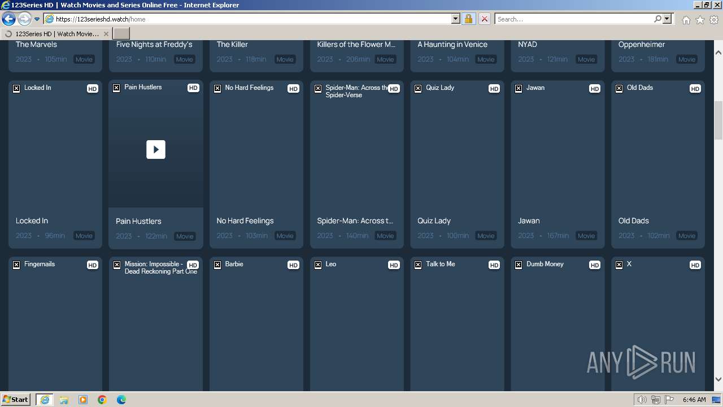Click the Stop loading X button
Screen dimensions: 723x407
pyautogui.click(x=484, y=19)
